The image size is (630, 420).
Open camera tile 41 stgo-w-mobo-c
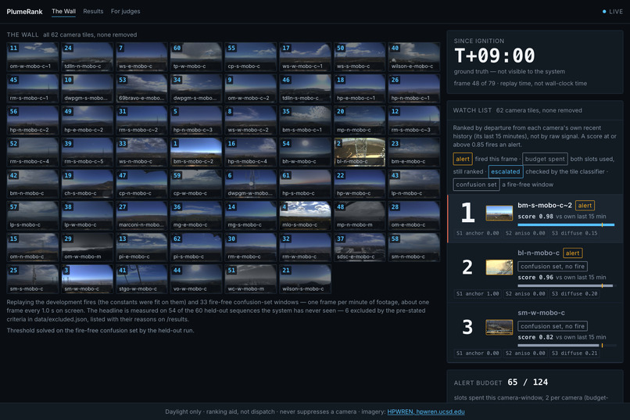coord(141,279)
